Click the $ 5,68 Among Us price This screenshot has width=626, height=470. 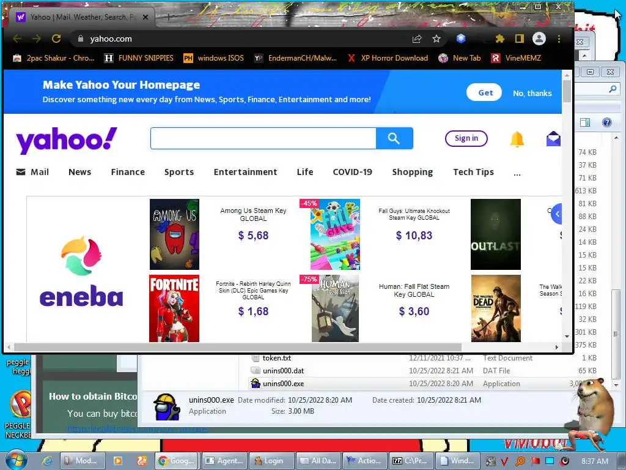coord(254,236)
